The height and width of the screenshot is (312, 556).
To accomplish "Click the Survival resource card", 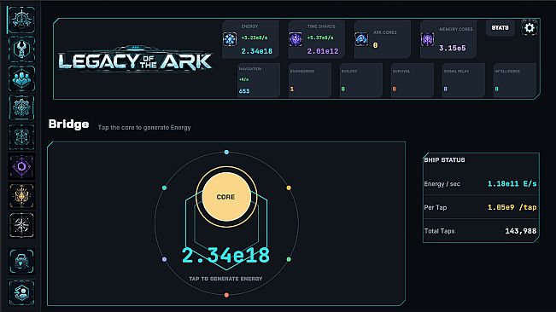I will (412, 80).
